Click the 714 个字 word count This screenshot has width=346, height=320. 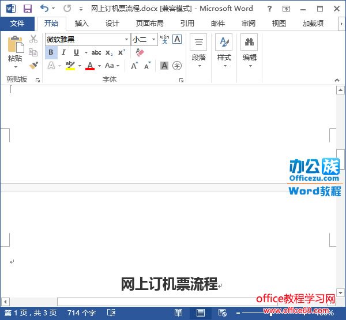pyautogui.click(x=81, y=313)
